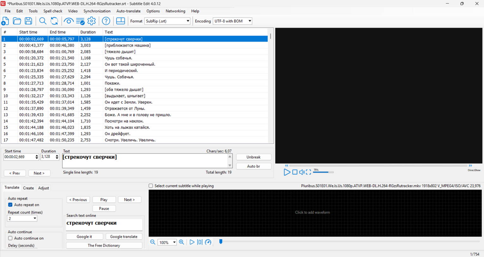484x257 pixels.
Task: Click the Open file folder icon
Action: pos(17,21)
